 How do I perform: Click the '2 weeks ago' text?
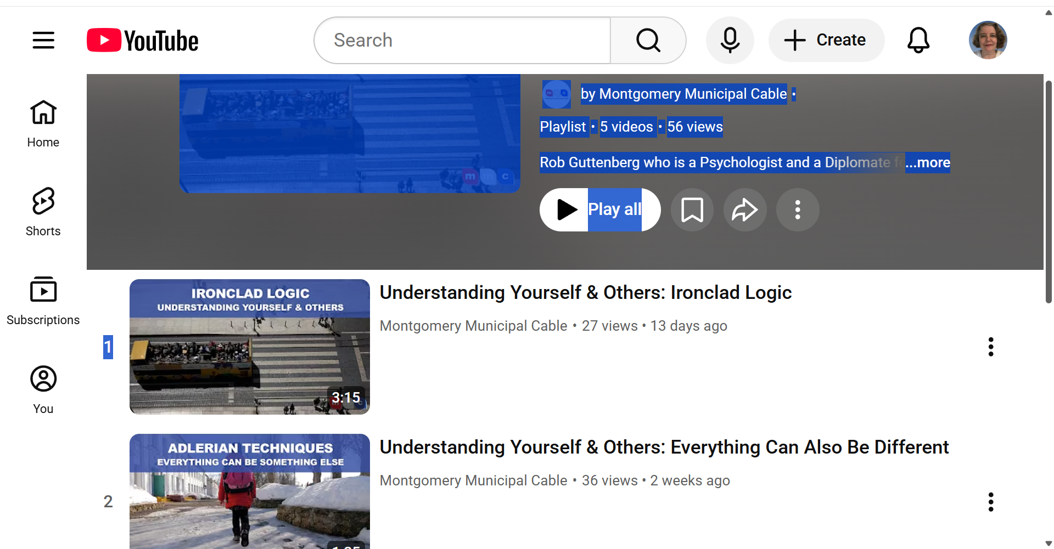click(690, 480)
